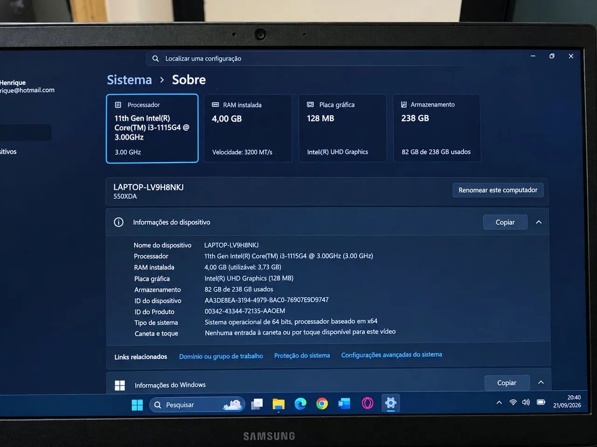Minimize the Settings window
The image size is (597, 447).
point(533,56)
